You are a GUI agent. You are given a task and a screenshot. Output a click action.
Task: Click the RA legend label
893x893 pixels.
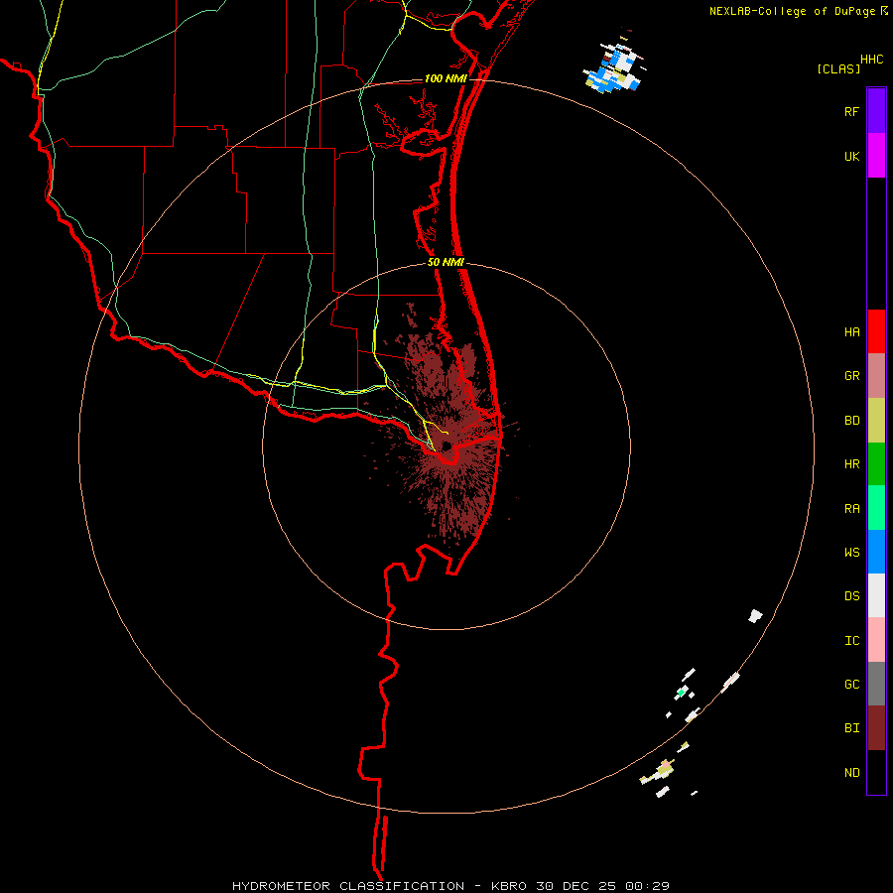coord(852,509)
